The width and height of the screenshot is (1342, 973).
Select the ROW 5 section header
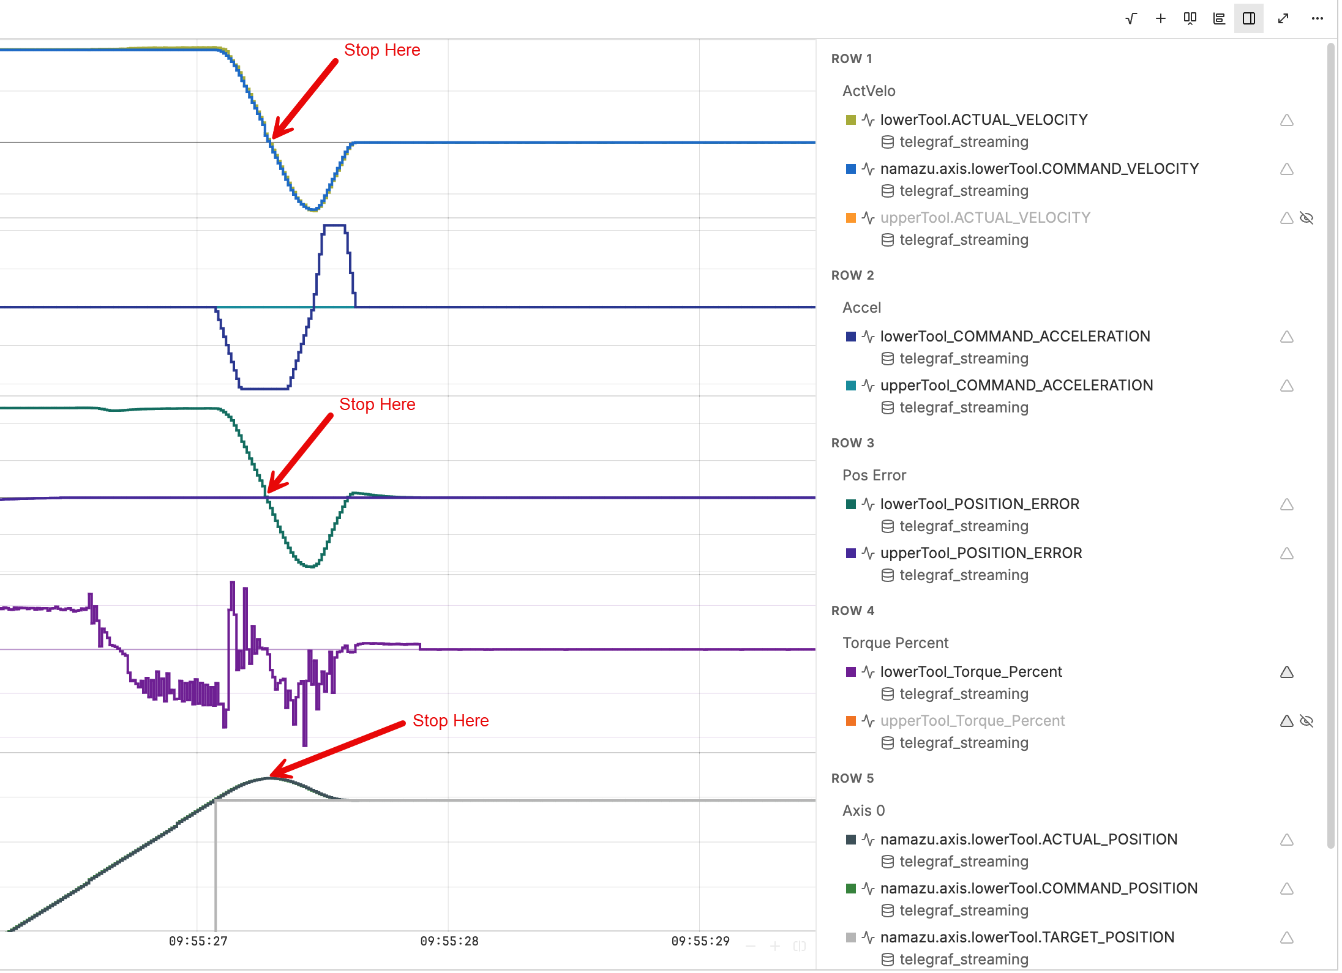tap(852, 778)
